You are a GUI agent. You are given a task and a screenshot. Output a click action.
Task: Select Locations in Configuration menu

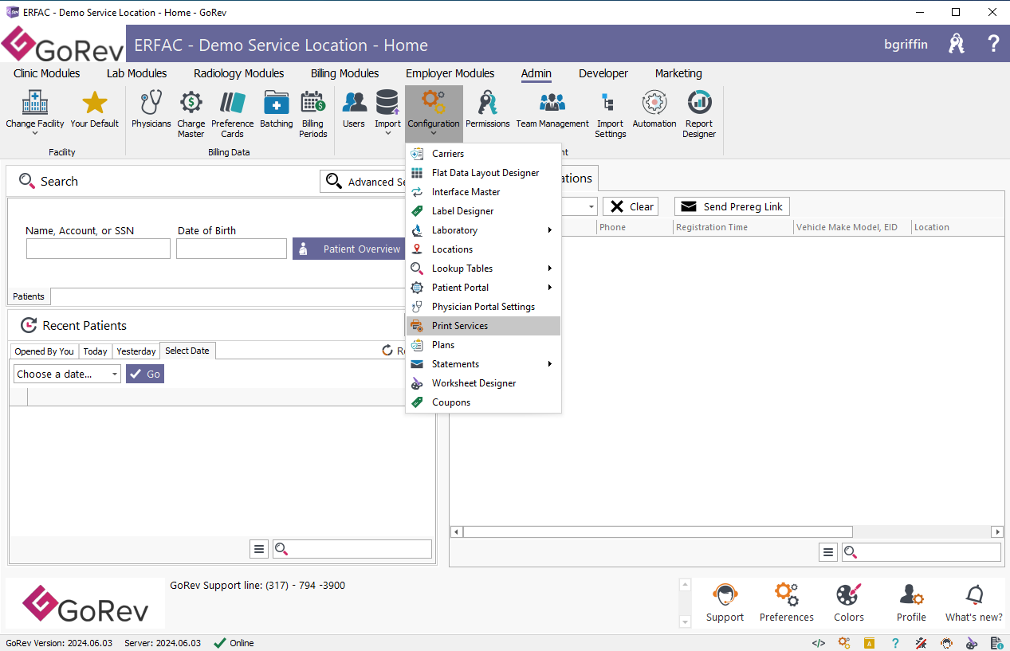pos(483,249)
